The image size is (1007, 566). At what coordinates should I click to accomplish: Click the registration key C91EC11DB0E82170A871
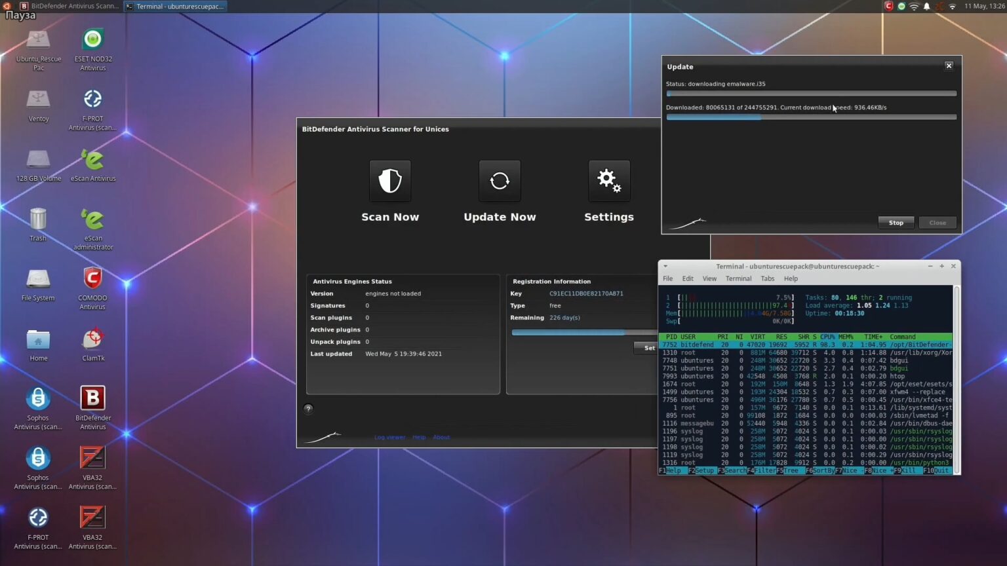click(586, 293)
